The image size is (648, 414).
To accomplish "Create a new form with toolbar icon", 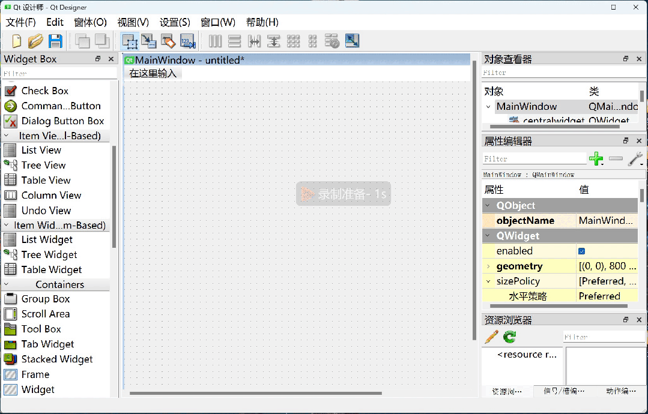I will [x=17, y=41].
